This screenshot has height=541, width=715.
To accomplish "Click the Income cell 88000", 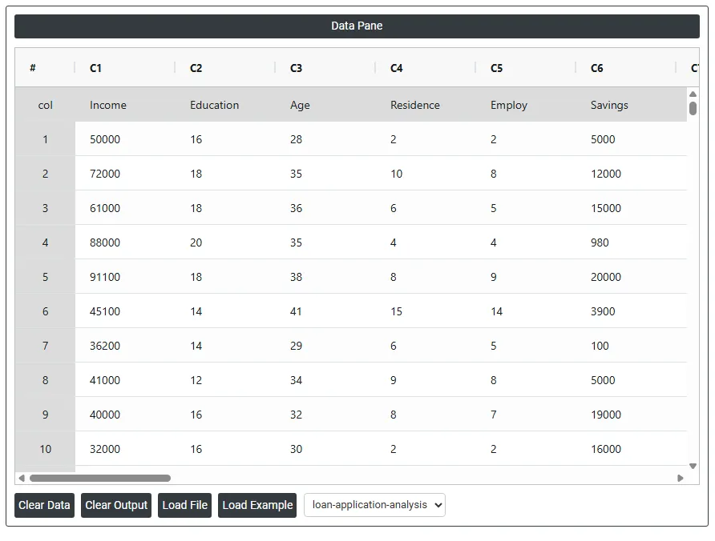I will 125,242.
